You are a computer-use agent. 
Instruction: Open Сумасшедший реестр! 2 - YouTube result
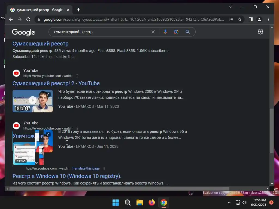pyautogui.click(x=56, y=83)
